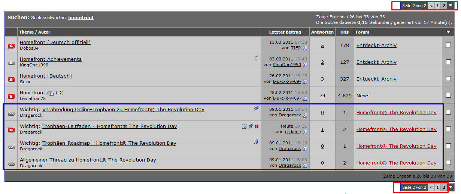Image resolution: width=461 pixels, height=194 pixels.
Task: Go to page 1 in top pagination
Action: (437, 6)
